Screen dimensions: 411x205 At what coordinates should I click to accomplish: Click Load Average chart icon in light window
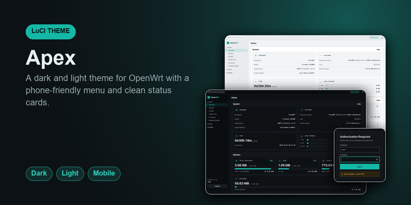point(321,81)
